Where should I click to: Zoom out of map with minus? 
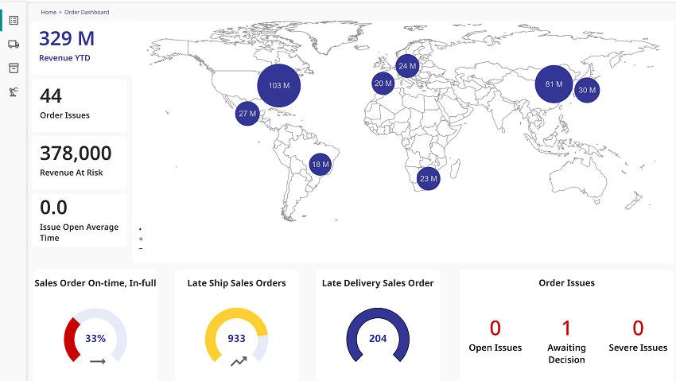(x=141, y=248)
